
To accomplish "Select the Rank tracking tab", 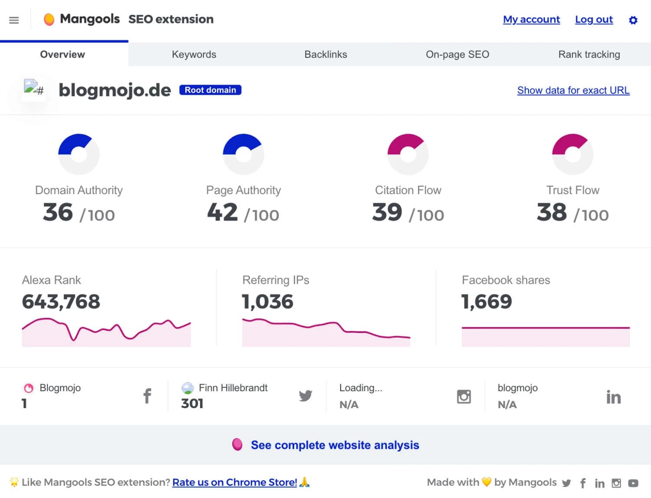I will [x=589, y=54].
